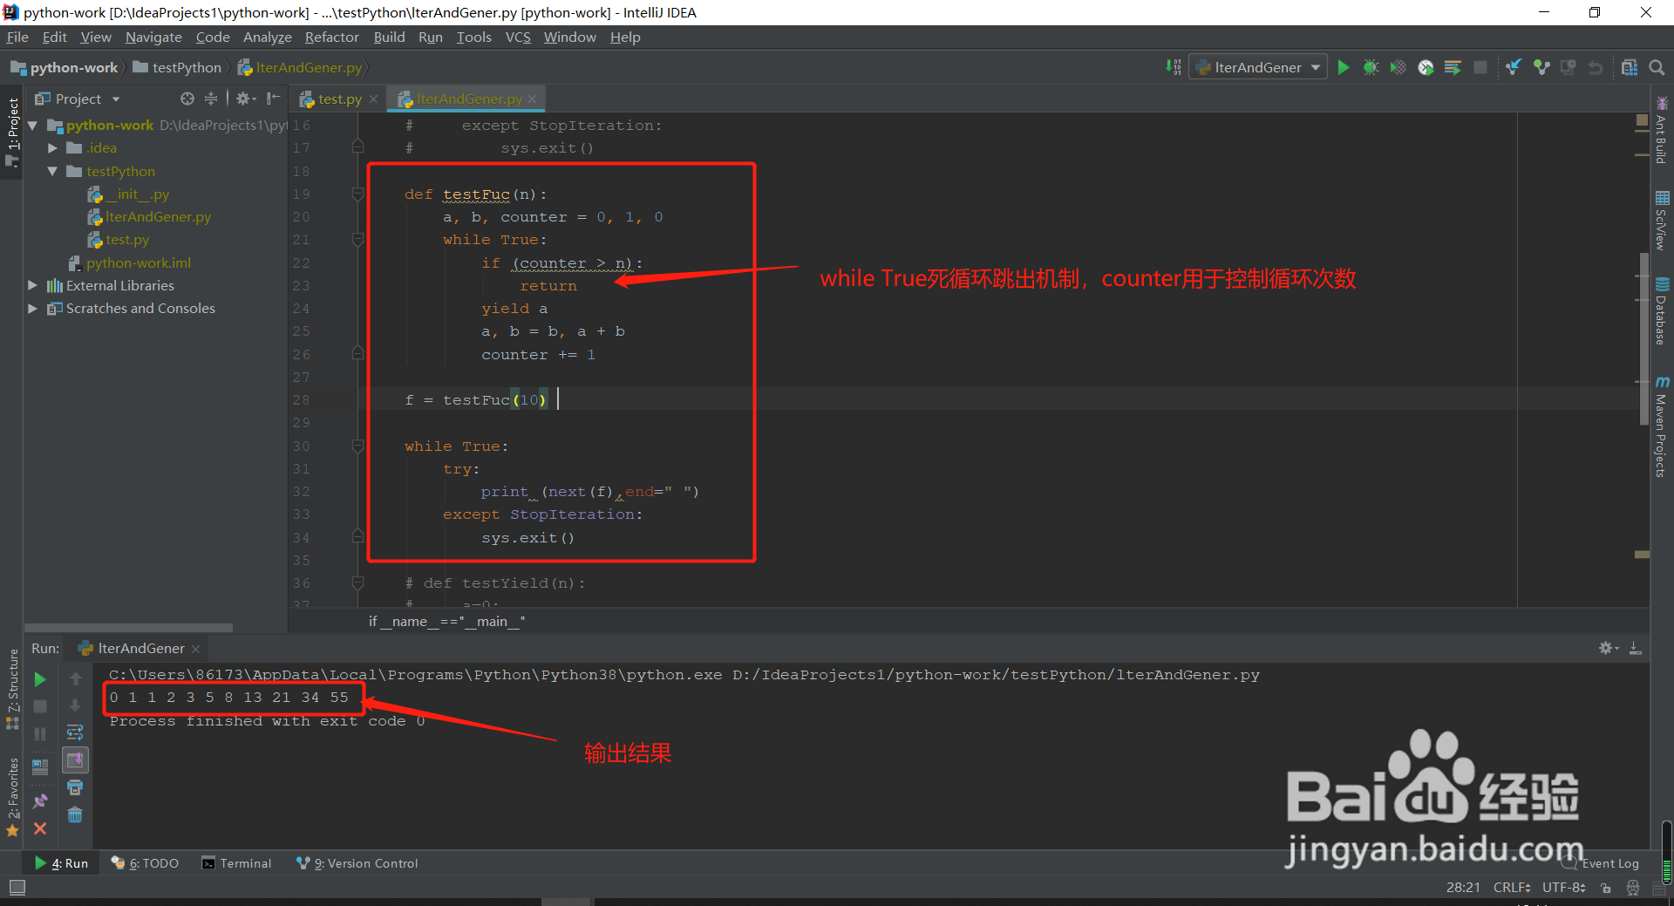
Task: Click the Project tree horizontal scrollbar
Action: click(129, 627)
